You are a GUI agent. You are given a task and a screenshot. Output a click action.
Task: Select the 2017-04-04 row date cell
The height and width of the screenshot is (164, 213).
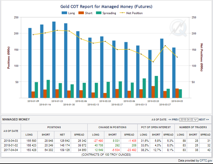click(x=11, y=150)
